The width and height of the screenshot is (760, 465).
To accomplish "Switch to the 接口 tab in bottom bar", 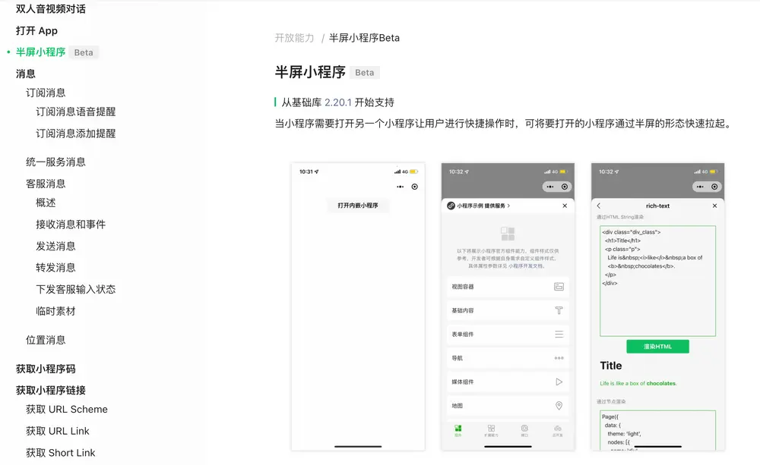I will 524,429.
